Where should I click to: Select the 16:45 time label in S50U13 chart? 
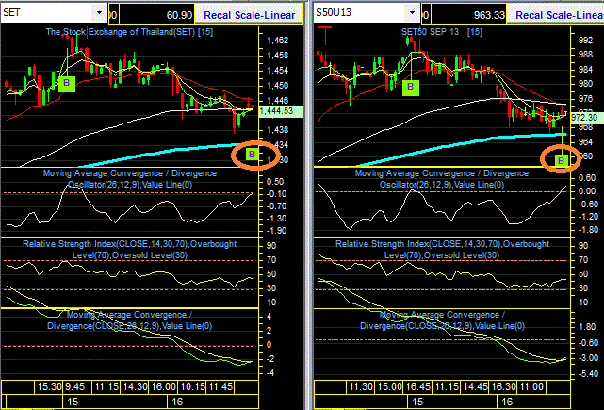pyautogui.click(x=418, y=386)
